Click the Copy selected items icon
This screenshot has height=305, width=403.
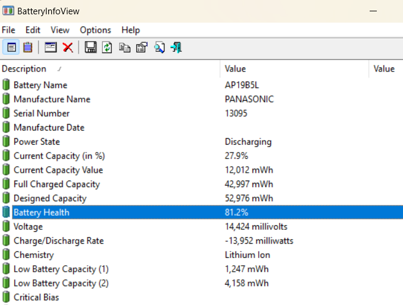pyautogui.click(x=124, y=48)
